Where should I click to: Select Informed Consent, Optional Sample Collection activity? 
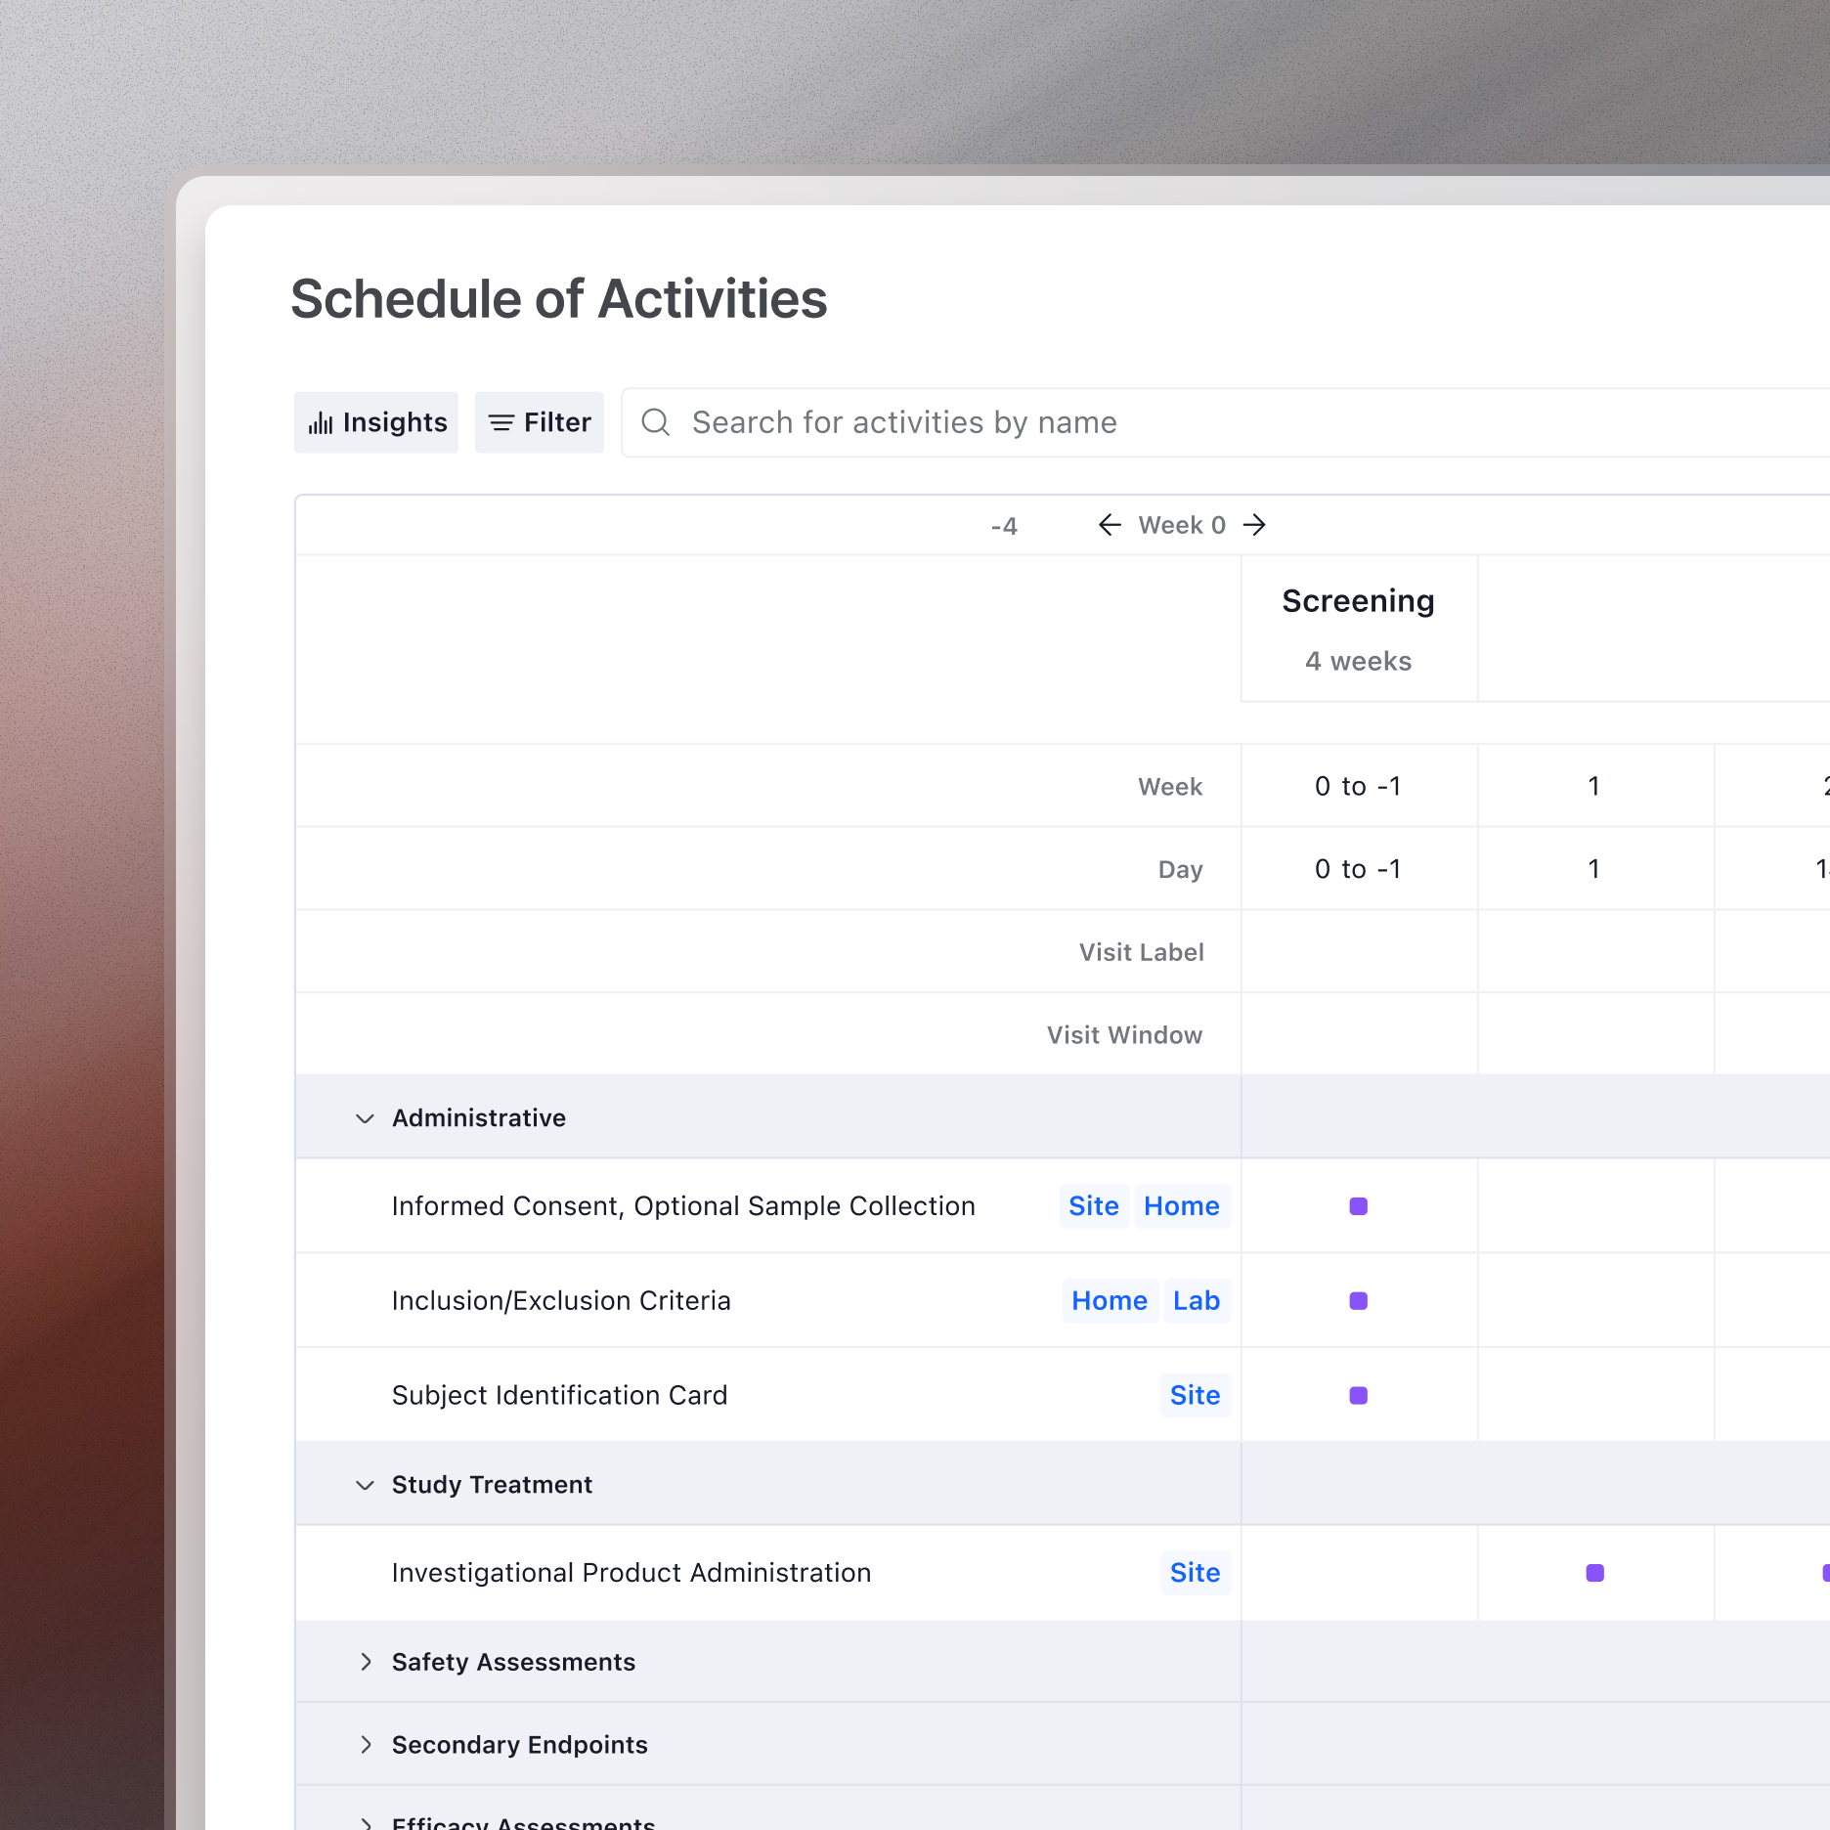(683, 1206)
